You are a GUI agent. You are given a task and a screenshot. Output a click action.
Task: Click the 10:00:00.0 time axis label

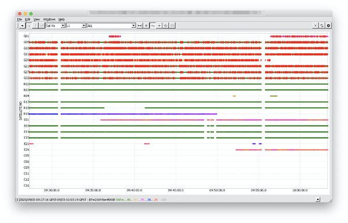300,190
